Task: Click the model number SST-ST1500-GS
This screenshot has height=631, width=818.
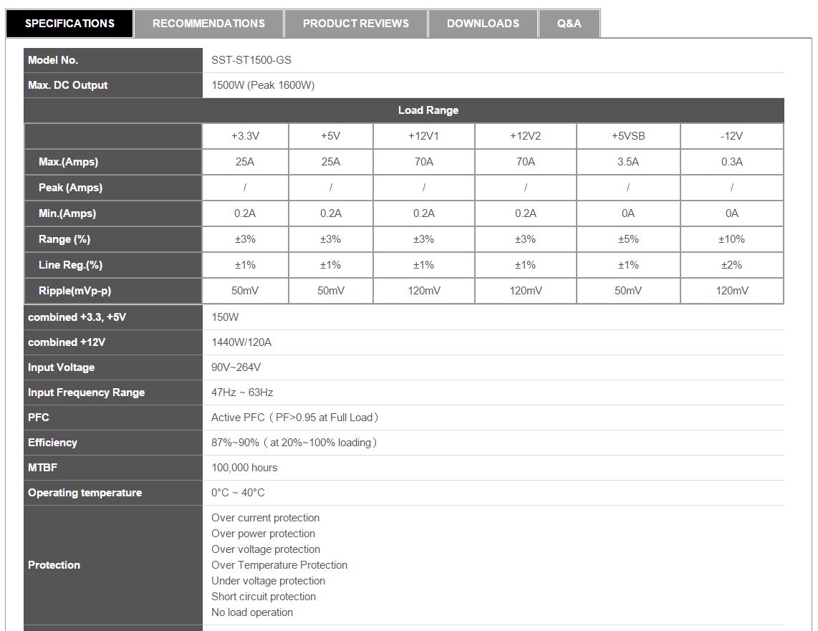Action: [x=251, y=60]
